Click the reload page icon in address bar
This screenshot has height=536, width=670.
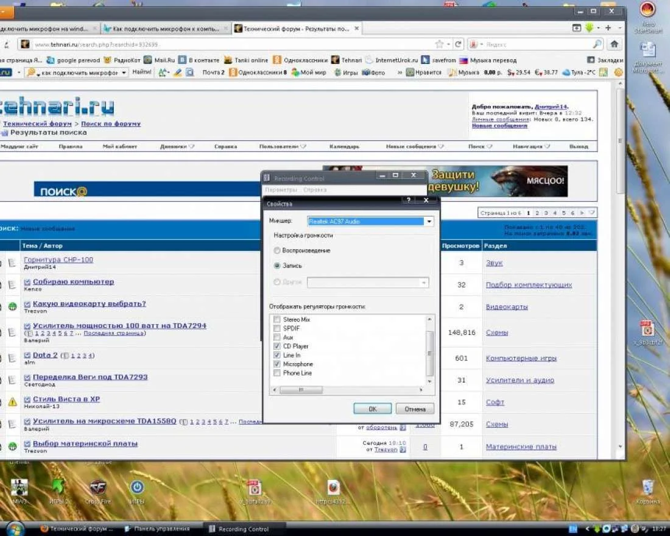459,44
